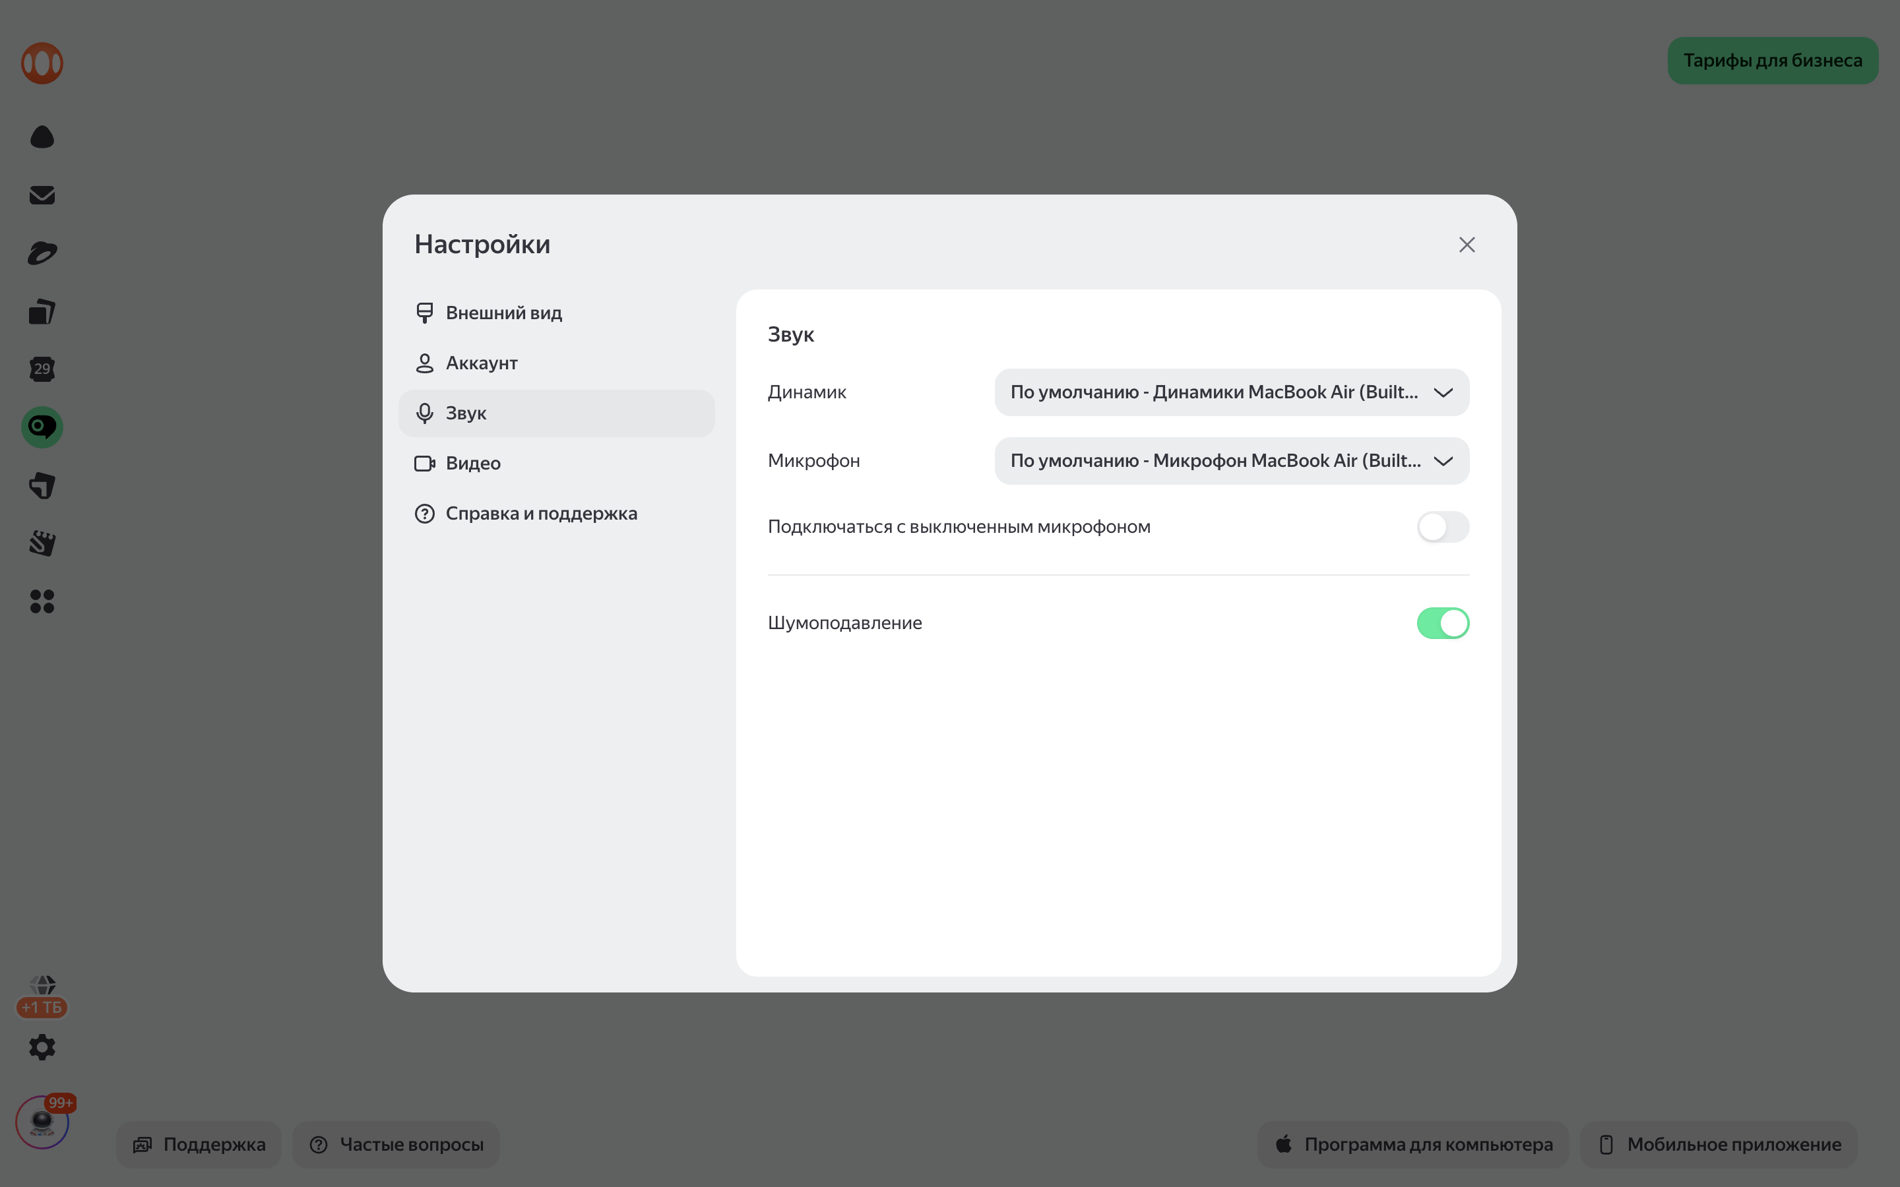Image resolution: width=1900 pixels, height=1187 pixels.
Task: Click Программа для компьютера button
Action: click(1413, 1145)
